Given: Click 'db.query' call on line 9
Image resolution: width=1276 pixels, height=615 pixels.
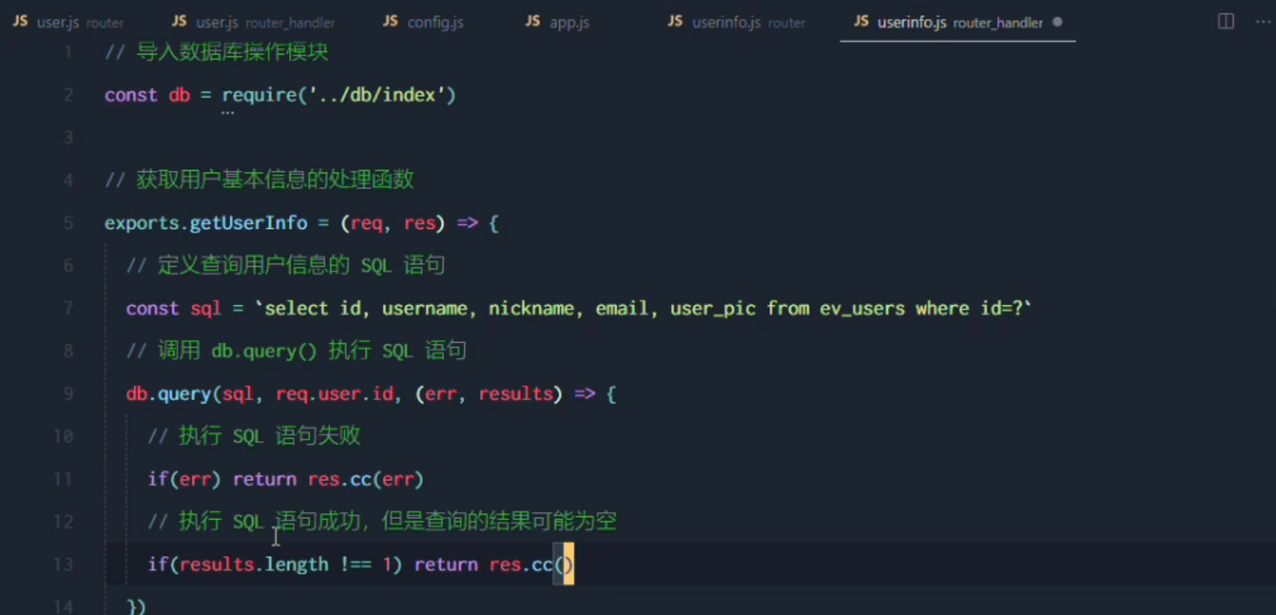Looking at the screenshot, I should point(169,393).
